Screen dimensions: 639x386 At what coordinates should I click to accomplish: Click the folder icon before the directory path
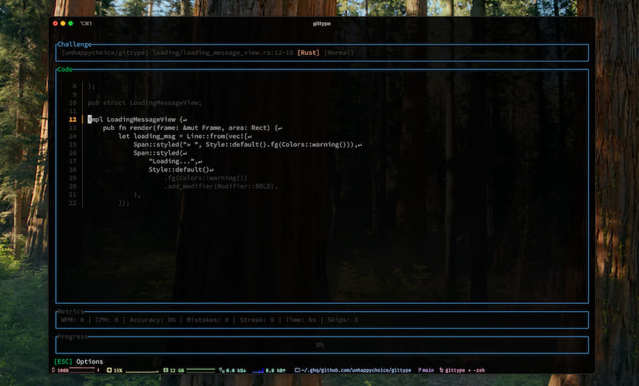[298, 371]
